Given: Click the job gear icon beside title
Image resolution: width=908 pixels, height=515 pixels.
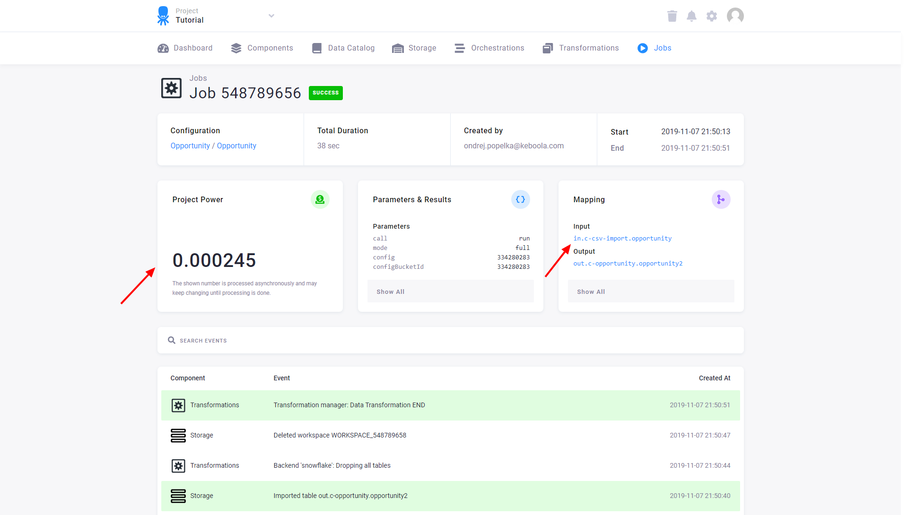Looking at the screenshot, I should (x=171, y=88).
